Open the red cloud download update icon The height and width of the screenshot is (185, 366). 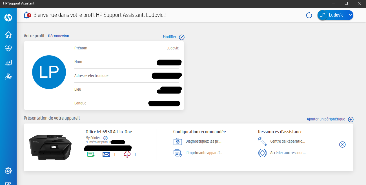pyautogui.click(x=127, y=154)
